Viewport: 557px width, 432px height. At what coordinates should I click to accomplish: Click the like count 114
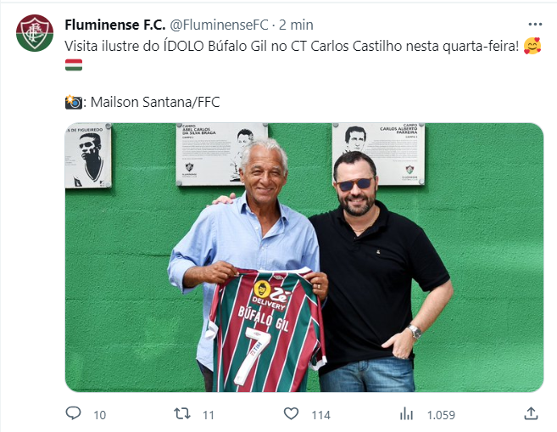320,415
